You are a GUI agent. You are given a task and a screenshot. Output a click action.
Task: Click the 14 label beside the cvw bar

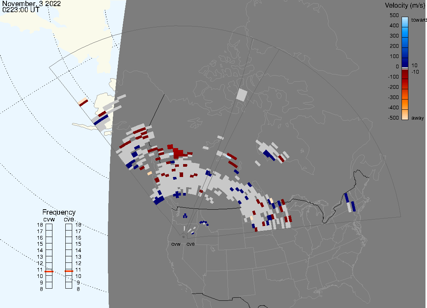point(40,251)
